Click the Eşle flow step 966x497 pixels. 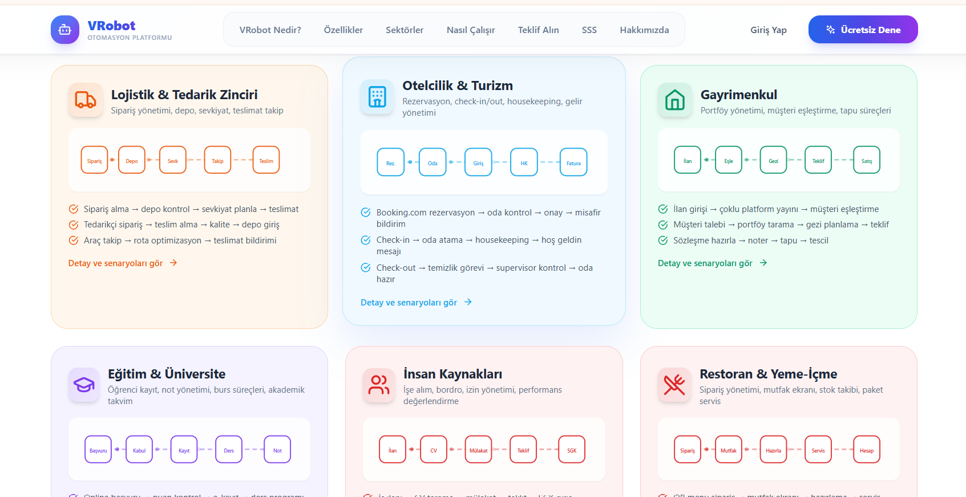pos(729,160)
